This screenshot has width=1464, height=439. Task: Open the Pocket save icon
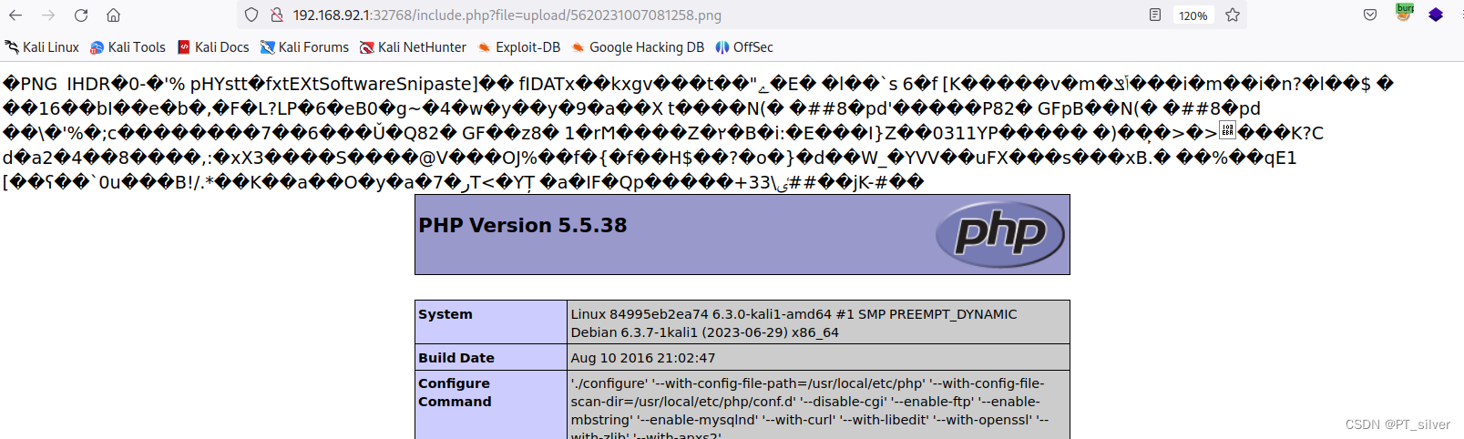pos(1370,15)
